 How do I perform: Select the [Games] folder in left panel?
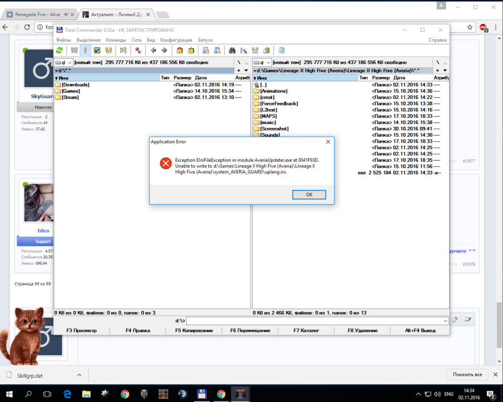coord(70,91)
